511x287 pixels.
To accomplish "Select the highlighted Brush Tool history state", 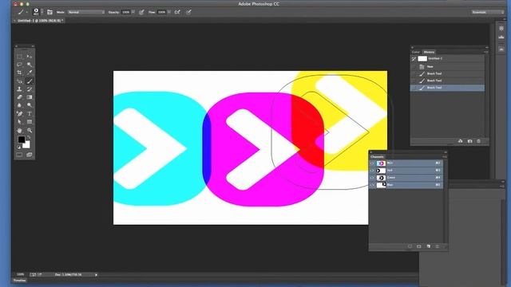I will point(447,88).
